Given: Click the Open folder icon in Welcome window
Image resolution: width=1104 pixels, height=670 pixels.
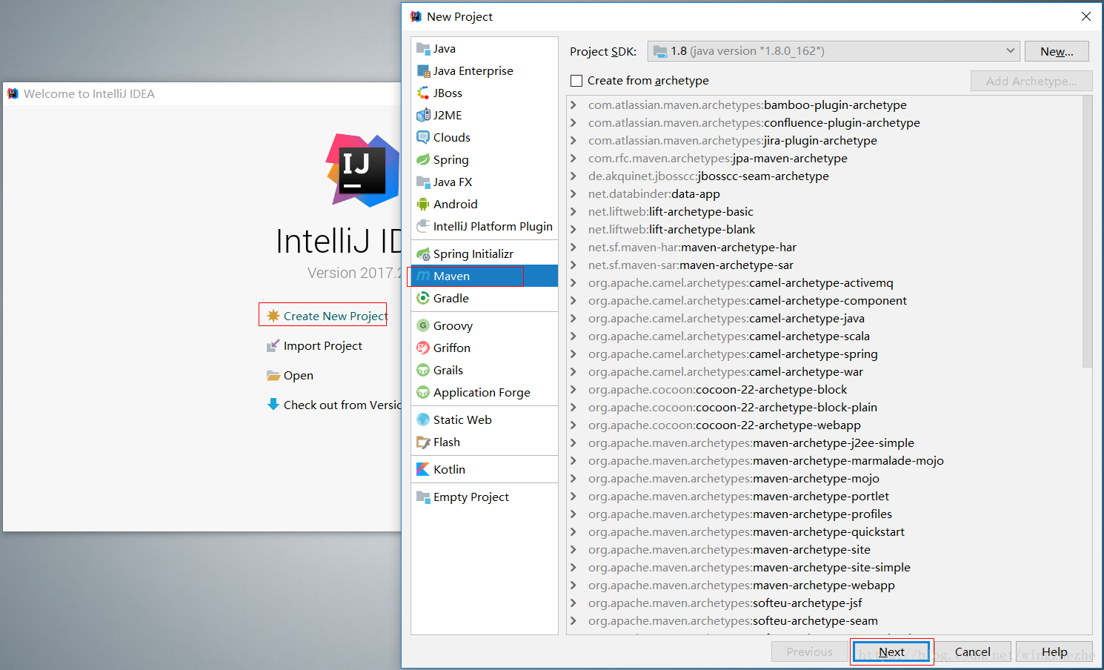Looking at the screenshot, I should coord(273,375).
